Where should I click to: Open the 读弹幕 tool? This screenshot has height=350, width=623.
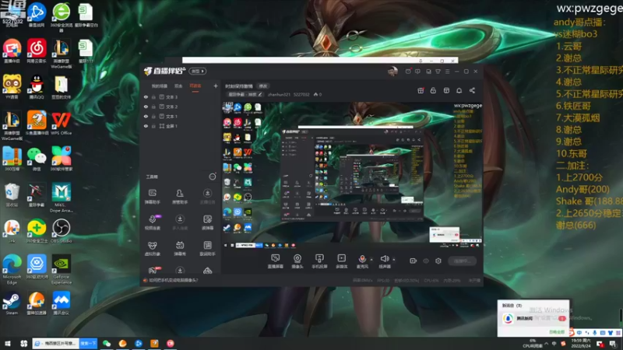(x=207, y=222)
